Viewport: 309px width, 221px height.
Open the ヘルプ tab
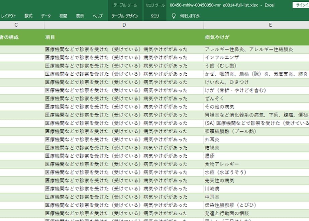98,16
